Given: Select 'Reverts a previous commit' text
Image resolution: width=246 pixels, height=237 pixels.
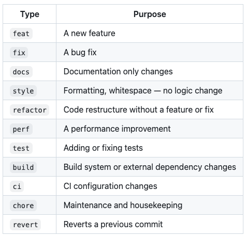Looking at the screenshot, I should click(x=113, y=224).
